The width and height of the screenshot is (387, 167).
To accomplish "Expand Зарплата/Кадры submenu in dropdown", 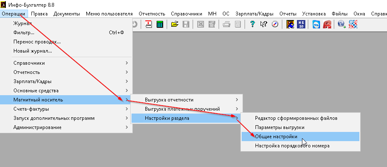I will tap(66, 81).
